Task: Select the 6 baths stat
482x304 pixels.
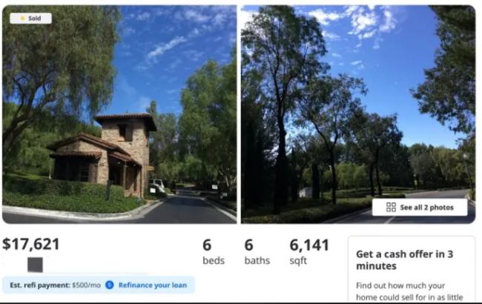Action: [257, 252]
